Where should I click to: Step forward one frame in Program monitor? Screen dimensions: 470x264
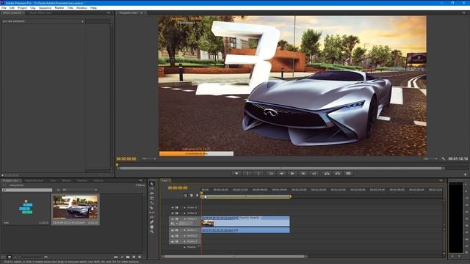pyautogui.click(x=303, y=173)
